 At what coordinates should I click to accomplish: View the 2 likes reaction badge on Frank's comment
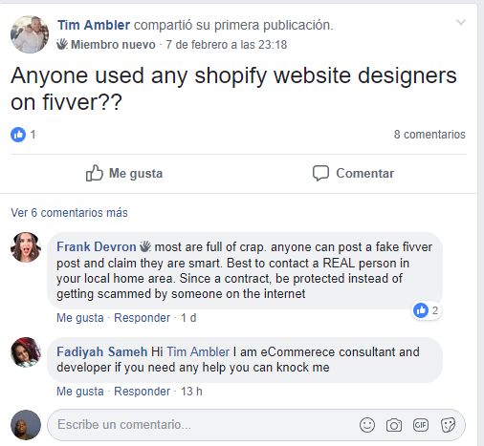(x=427, y=310)
